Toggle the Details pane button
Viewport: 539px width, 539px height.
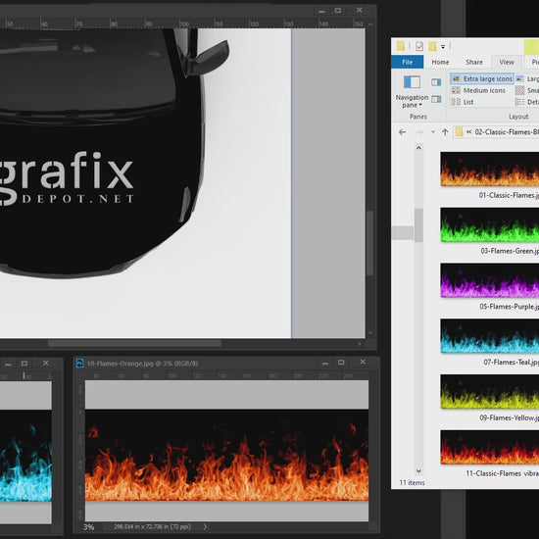[x=436, y=99]
